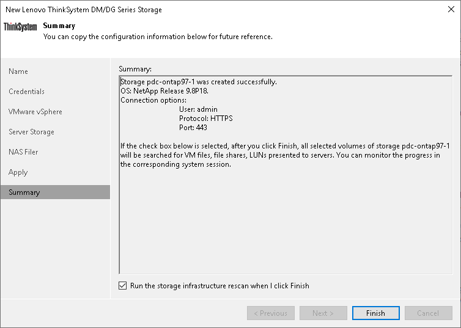
Task: Click the 'Summary:' label above the text box
Action: coord(135,69)
